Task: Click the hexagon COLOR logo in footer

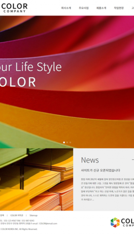Action: (122, 223)
